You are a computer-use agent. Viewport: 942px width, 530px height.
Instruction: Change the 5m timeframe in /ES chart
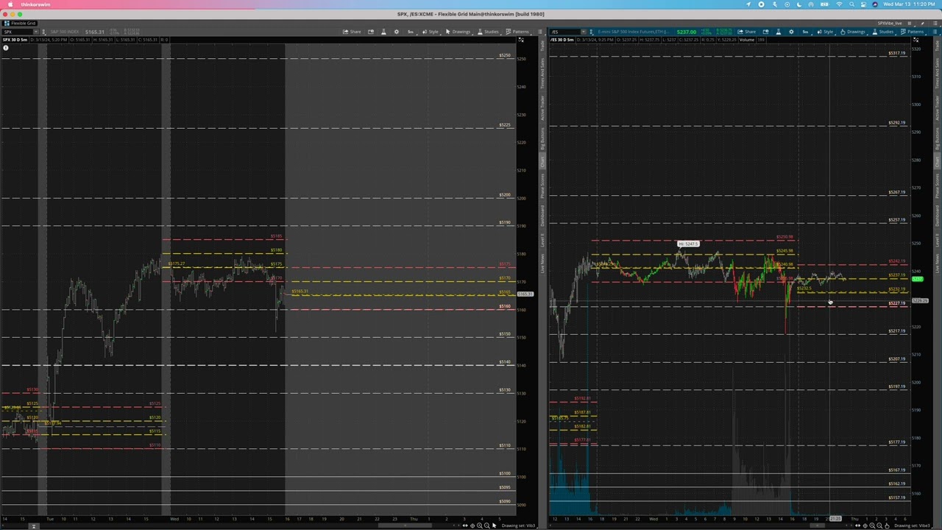(x=805, y=32)
